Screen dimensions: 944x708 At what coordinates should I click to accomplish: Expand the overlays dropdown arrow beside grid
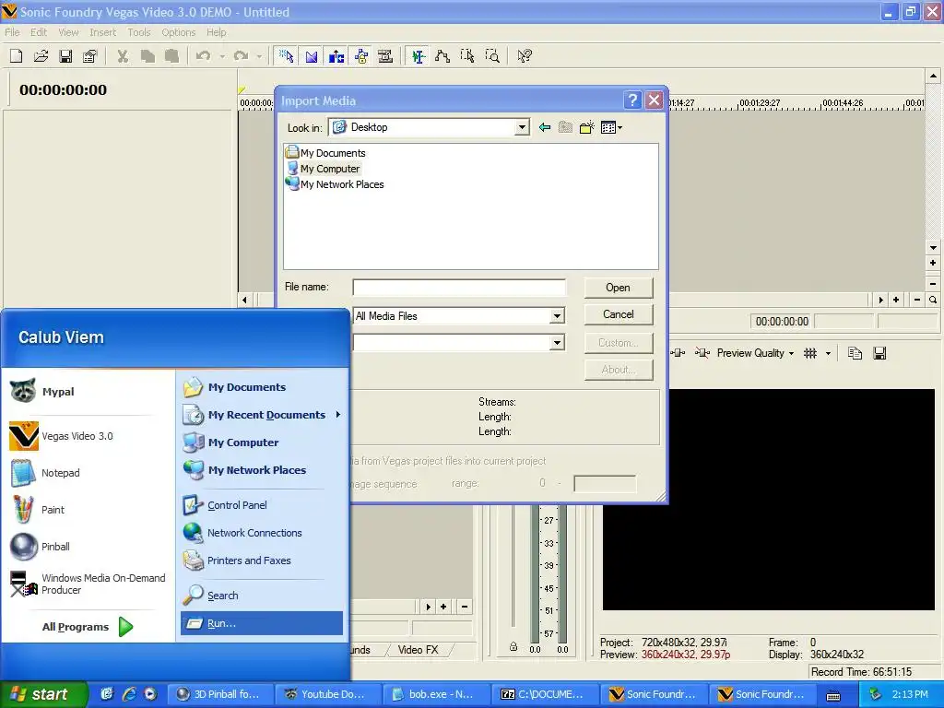tap(829, 353)
